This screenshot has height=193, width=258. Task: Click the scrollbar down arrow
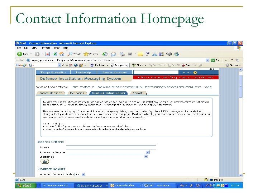pyautogui.click(x=240, y=175)
